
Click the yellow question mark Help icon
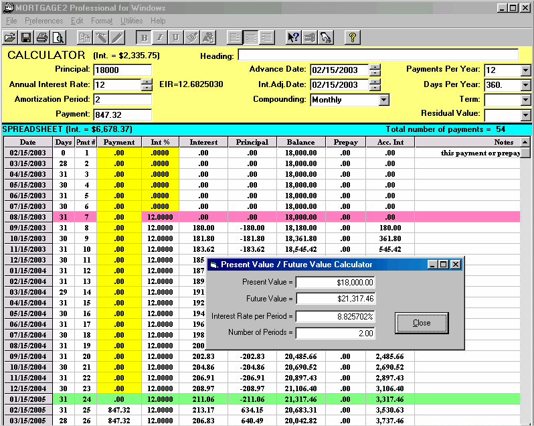353,38
